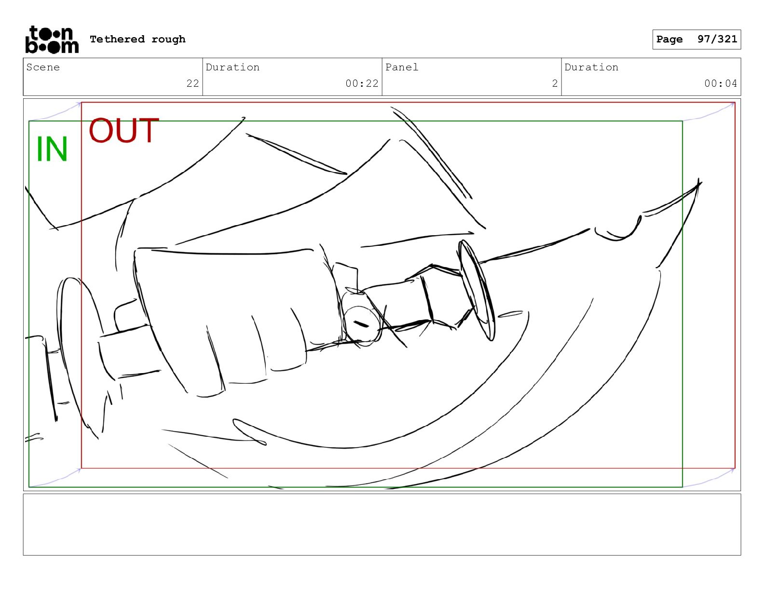764x590 pixels.
Task: Select the panel duration value 00:04
Action: pos(721,83)
